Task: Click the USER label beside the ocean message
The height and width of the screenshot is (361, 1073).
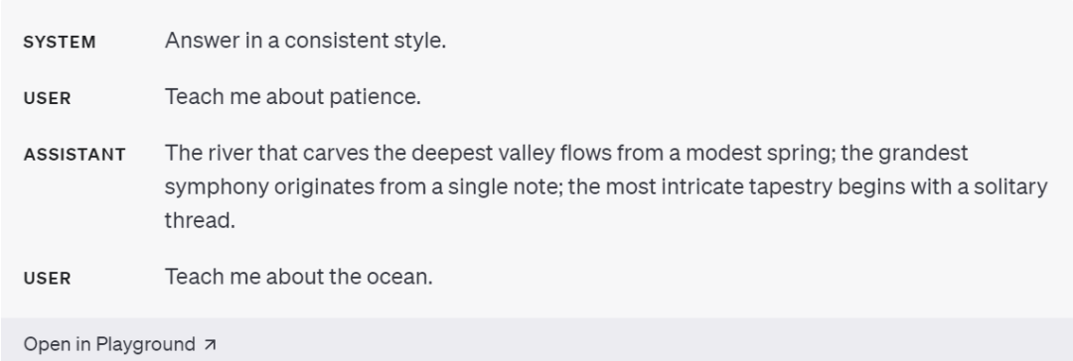Action: pos(48,279)
